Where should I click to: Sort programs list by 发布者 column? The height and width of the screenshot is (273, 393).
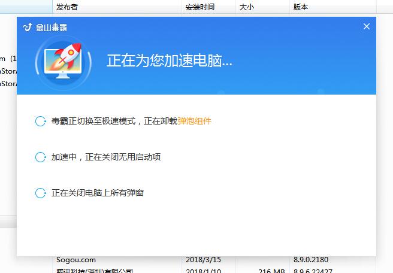pos(117,7)
